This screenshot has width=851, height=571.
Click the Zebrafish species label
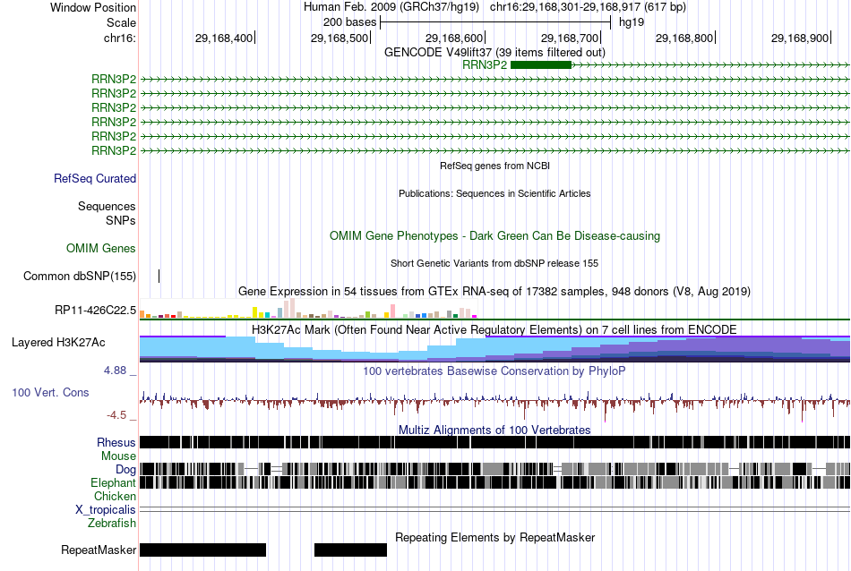112,523
